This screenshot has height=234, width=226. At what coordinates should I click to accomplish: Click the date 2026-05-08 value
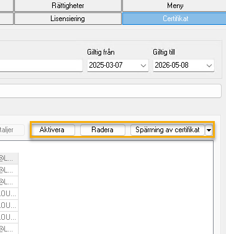[171, 65]
